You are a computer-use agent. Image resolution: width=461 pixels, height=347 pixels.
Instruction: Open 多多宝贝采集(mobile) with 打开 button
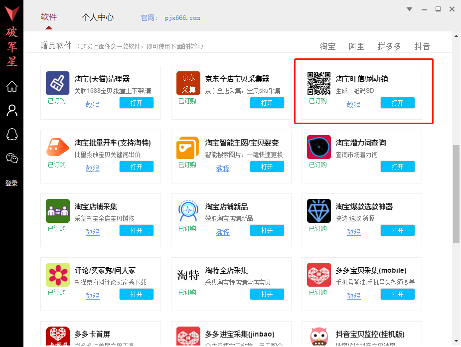(398, 294)
